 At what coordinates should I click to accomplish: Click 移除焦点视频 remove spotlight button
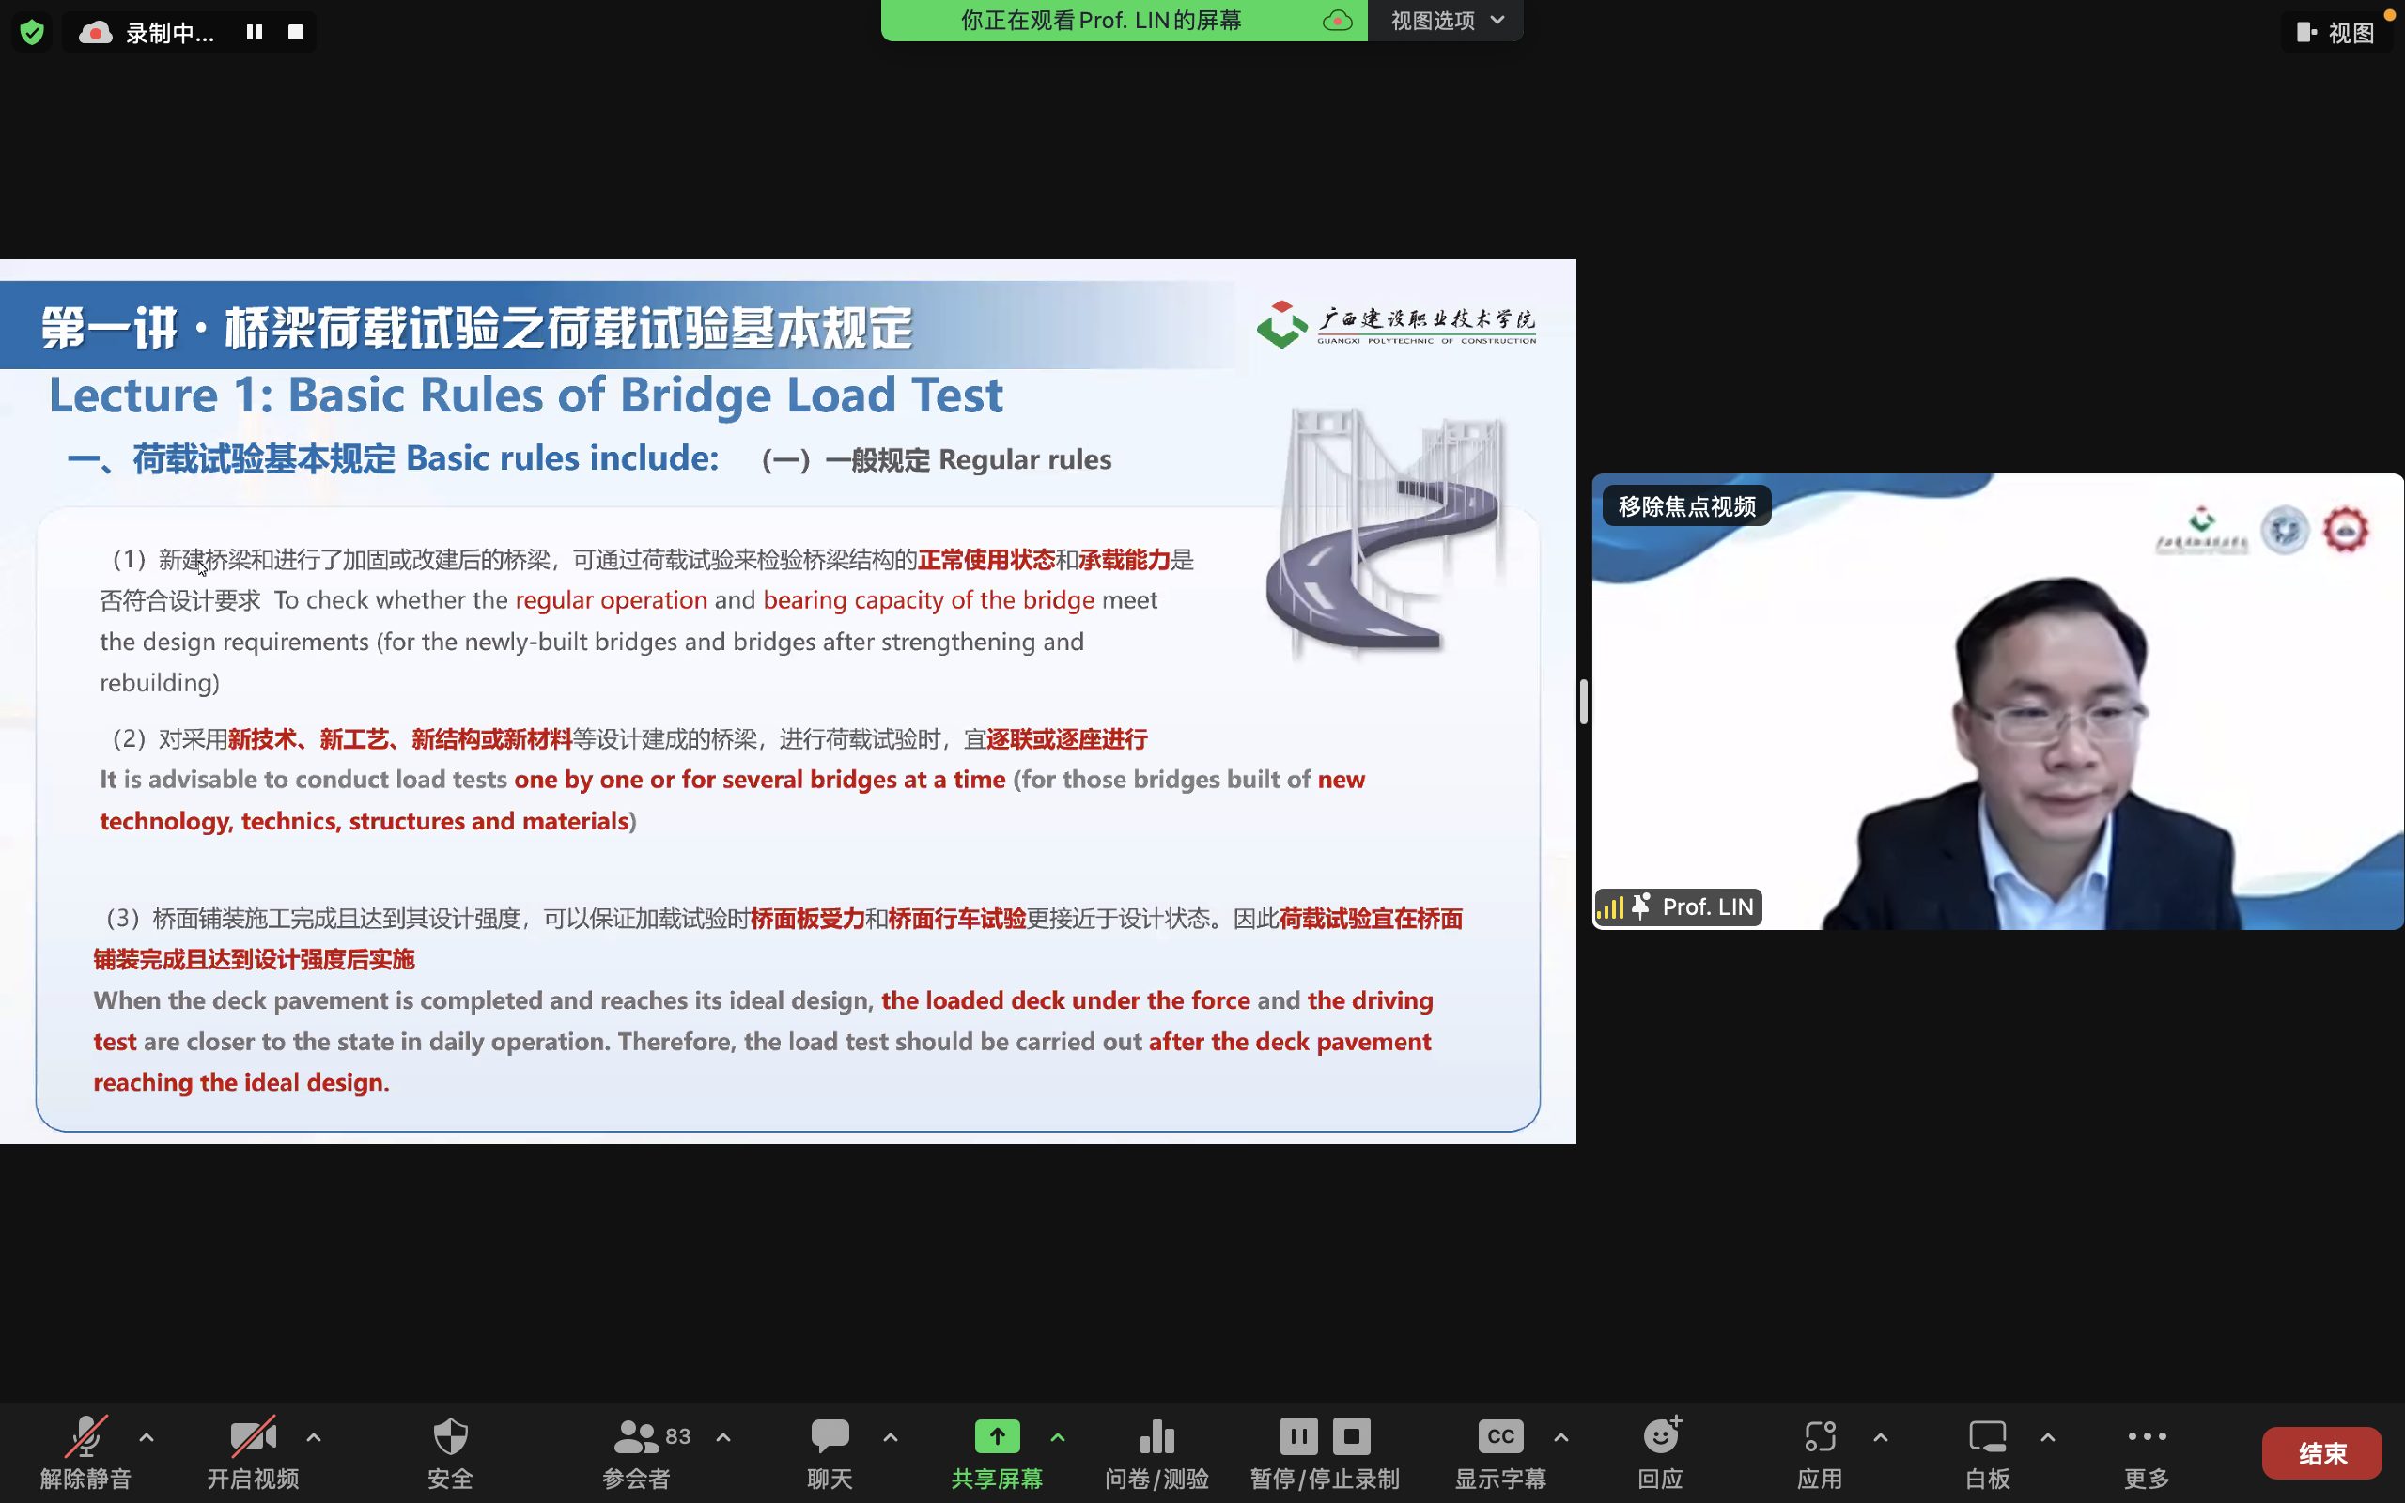1686,507
